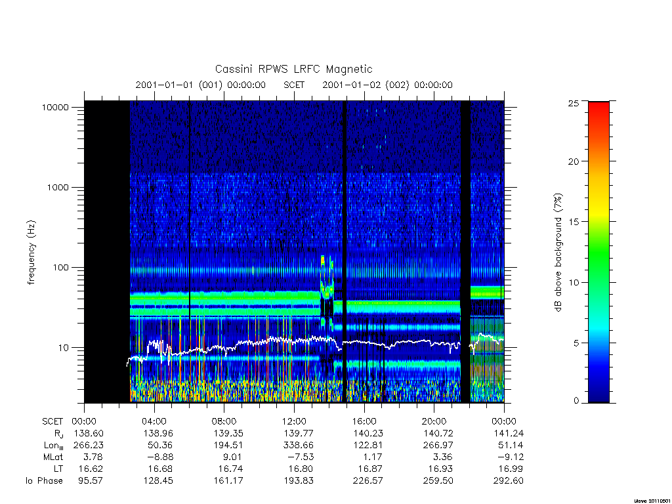
Task: Click the color bar value 25
Action: click(x=574, y=103)
